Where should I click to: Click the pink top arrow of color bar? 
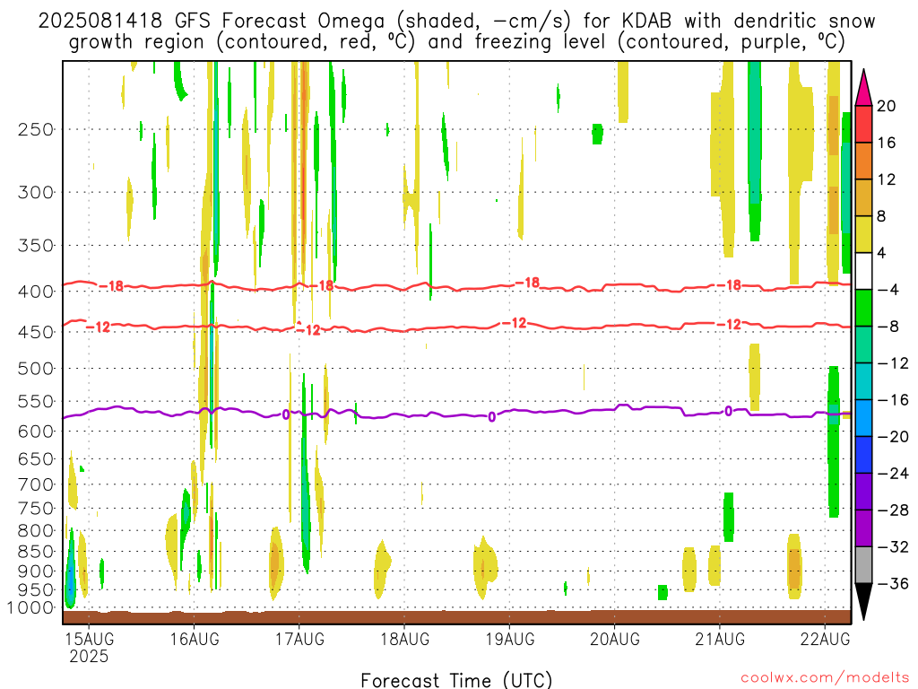tap(863, 88)
